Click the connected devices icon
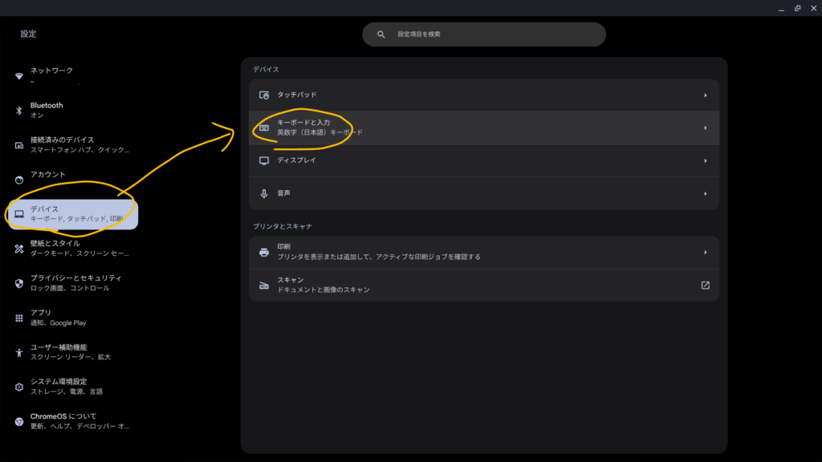Viewport: 822px width, 462px height. [x=19, y=145]
